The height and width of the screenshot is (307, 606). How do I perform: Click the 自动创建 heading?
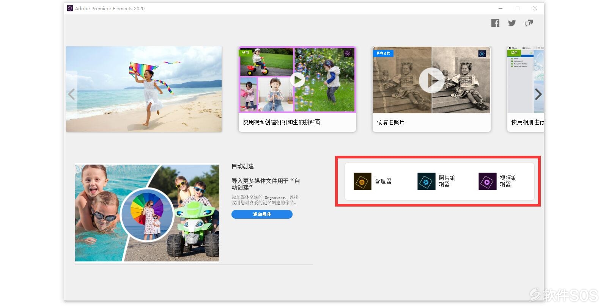click(x=243, y=166)
